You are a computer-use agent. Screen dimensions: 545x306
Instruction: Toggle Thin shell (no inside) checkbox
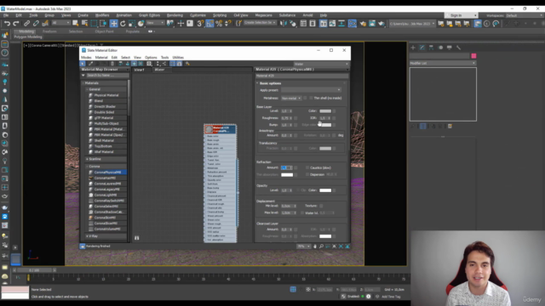[311, 99]
